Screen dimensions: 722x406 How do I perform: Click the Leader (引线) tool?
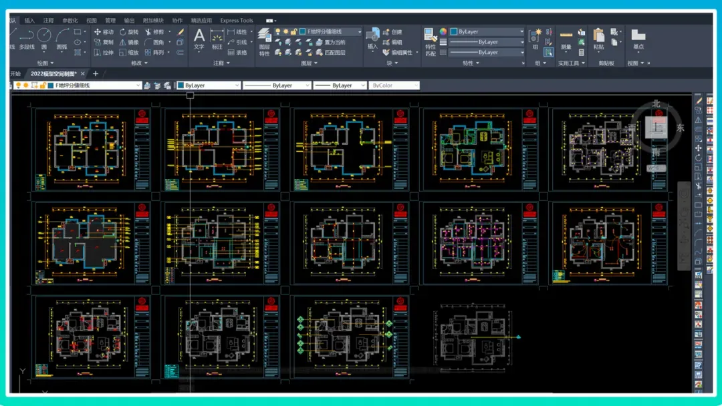click(x=237, y=42)
